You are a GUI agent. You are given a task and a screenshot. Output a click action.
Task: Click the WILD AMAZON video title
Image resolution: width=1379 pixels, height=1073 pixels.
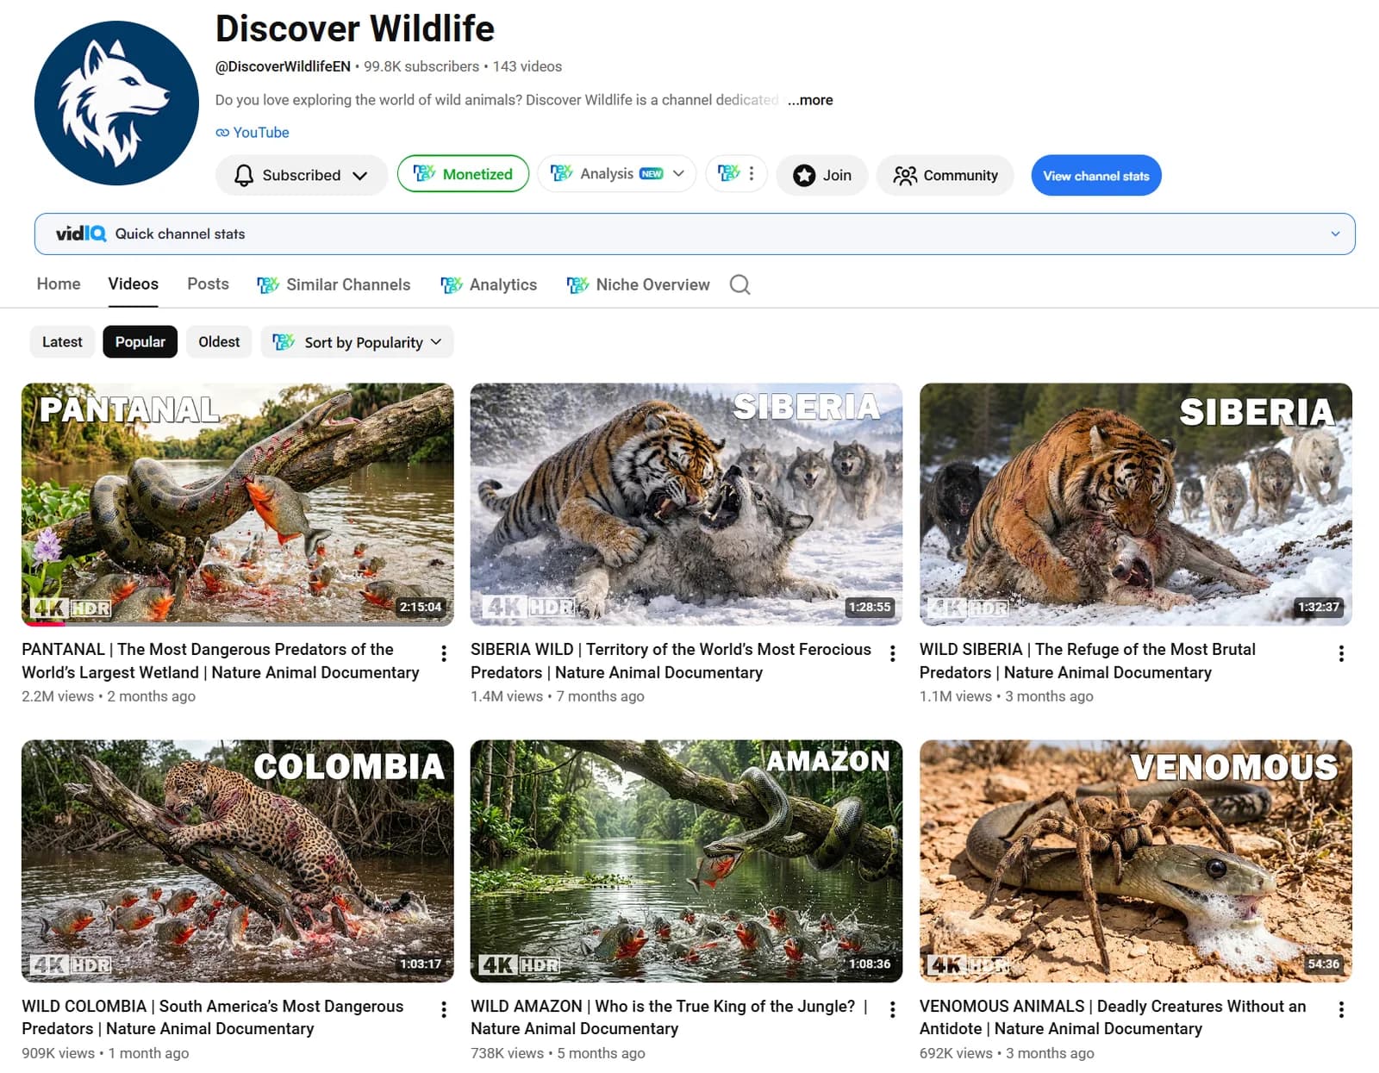pos(670,1017)
